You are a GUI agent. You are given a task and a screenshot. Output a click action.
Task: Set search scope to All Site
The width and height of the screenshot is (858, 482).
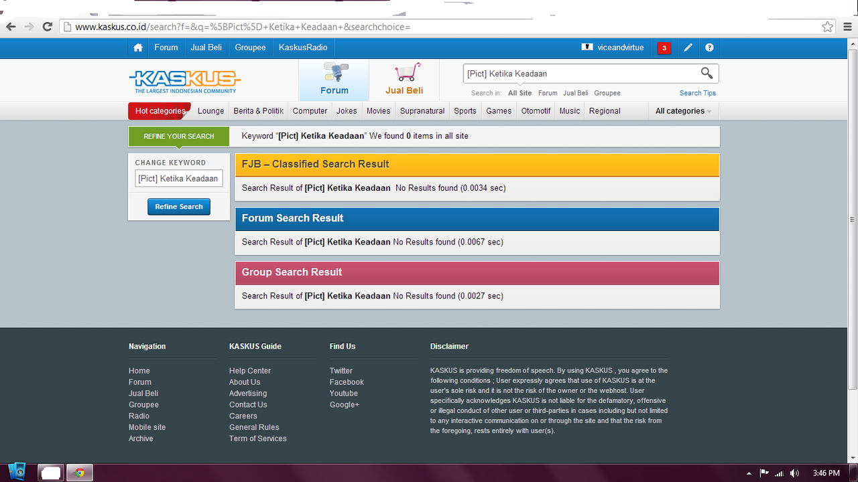520,93
